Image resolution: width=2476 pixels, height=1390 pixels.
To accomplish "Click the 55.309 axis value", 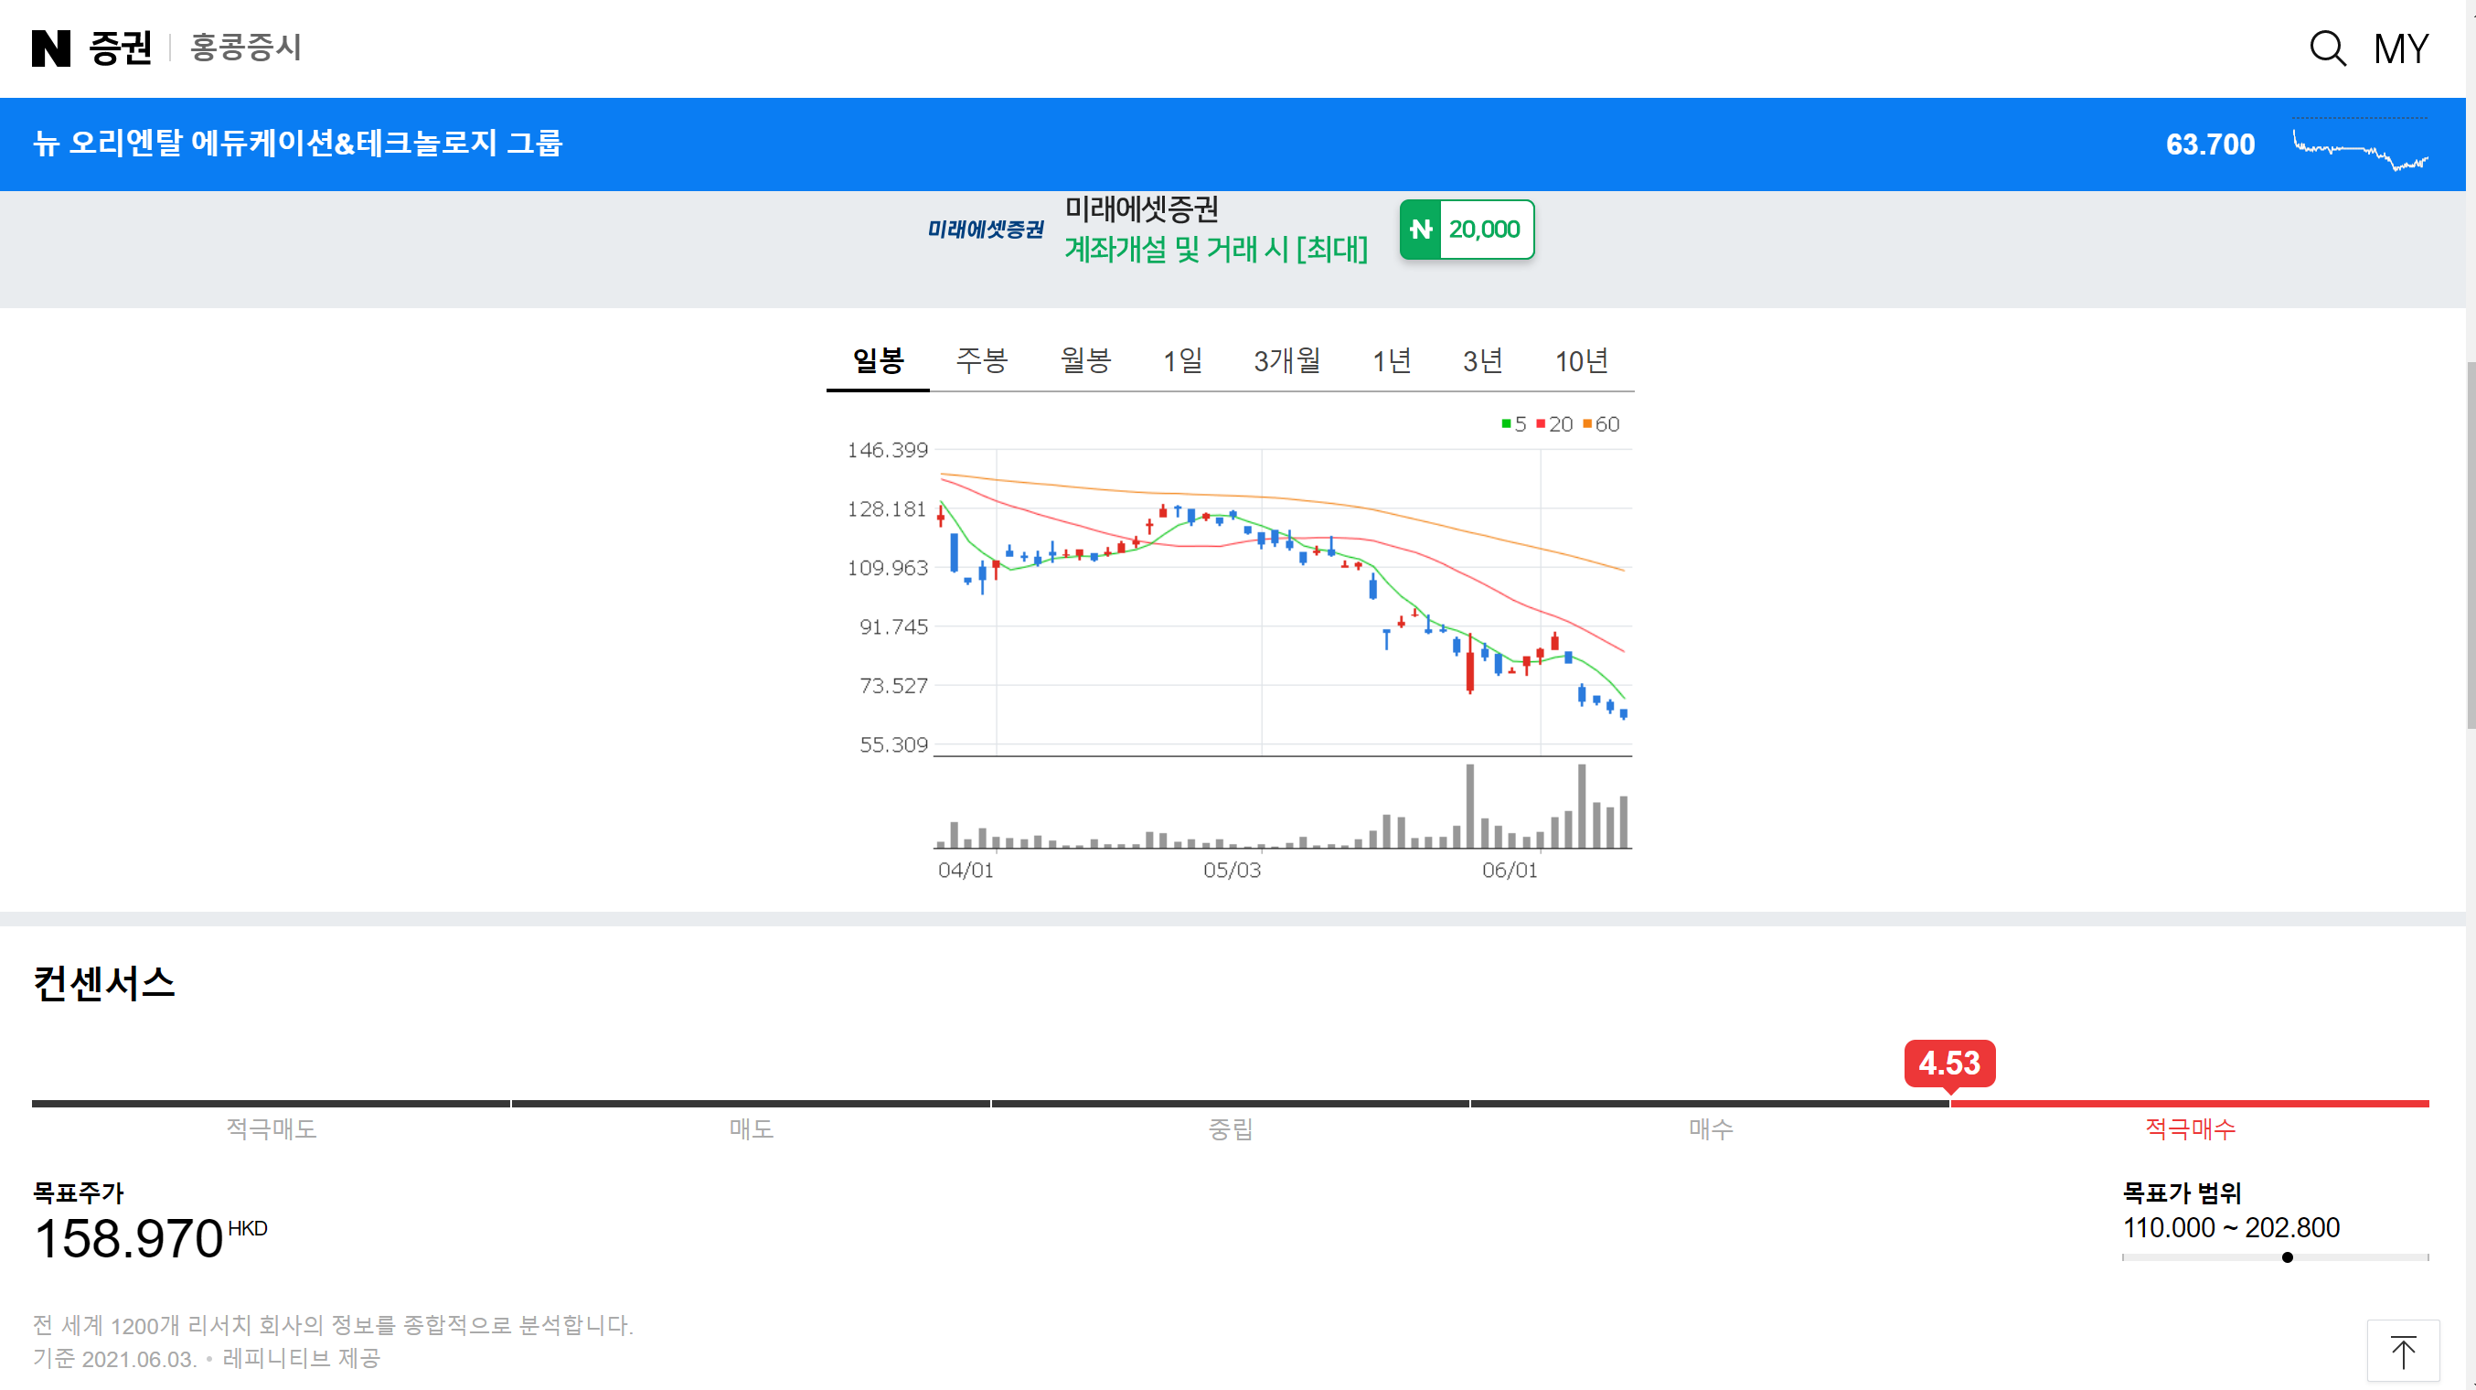I will coord(893,745).
